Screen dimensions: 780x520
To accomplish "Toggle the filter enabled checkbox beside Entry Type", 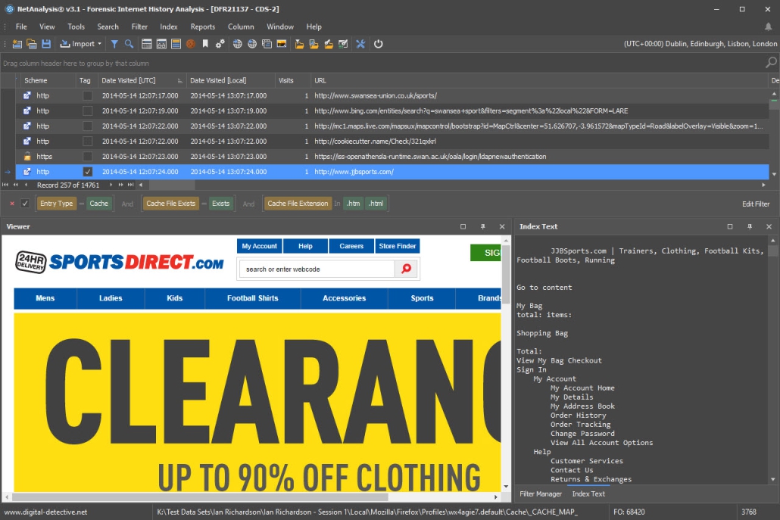I will 25,204.
